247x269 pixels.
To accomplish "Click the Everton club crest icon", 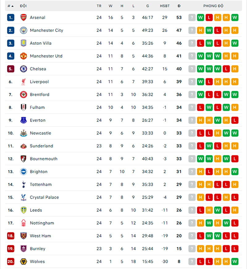I will (23, 120).
